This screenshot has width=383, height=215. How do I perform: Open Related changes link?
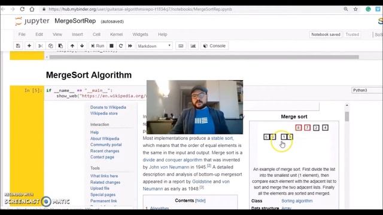point(105,182)
